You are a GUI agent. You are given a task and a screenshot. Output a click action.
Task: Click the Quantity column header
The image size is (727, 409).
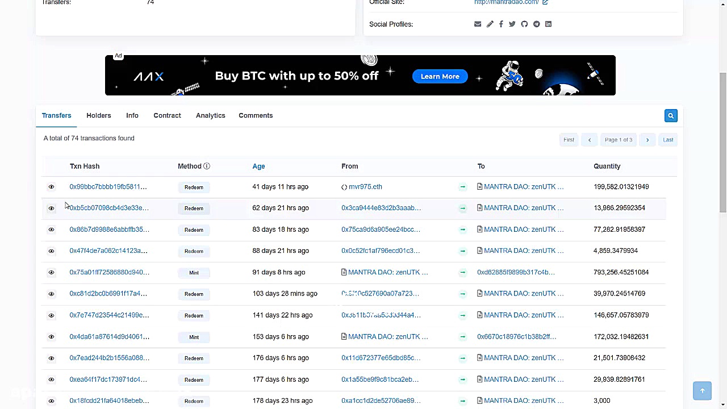[x=607, y=166]
